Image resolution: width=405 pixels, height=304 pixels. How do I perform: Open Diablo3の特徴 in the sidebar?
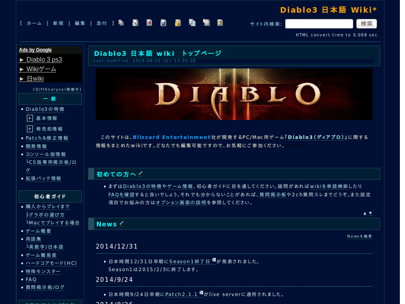click(x=45, y=109)
